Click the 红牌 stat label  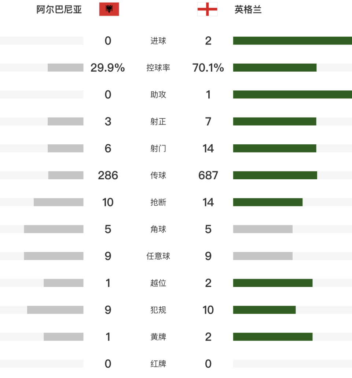tap(158, 364)
